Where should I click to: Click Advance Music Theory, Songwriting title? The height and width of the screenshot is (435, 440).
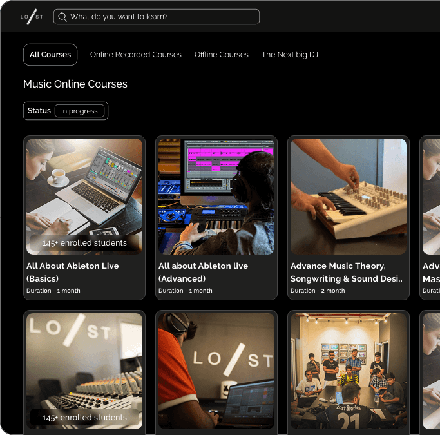tap(347, 272)
